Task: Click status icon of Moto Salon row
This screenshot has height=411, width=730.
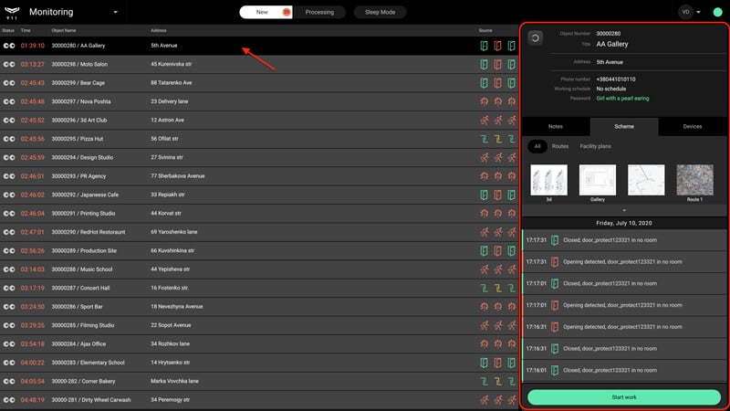Action: point(9,64)
